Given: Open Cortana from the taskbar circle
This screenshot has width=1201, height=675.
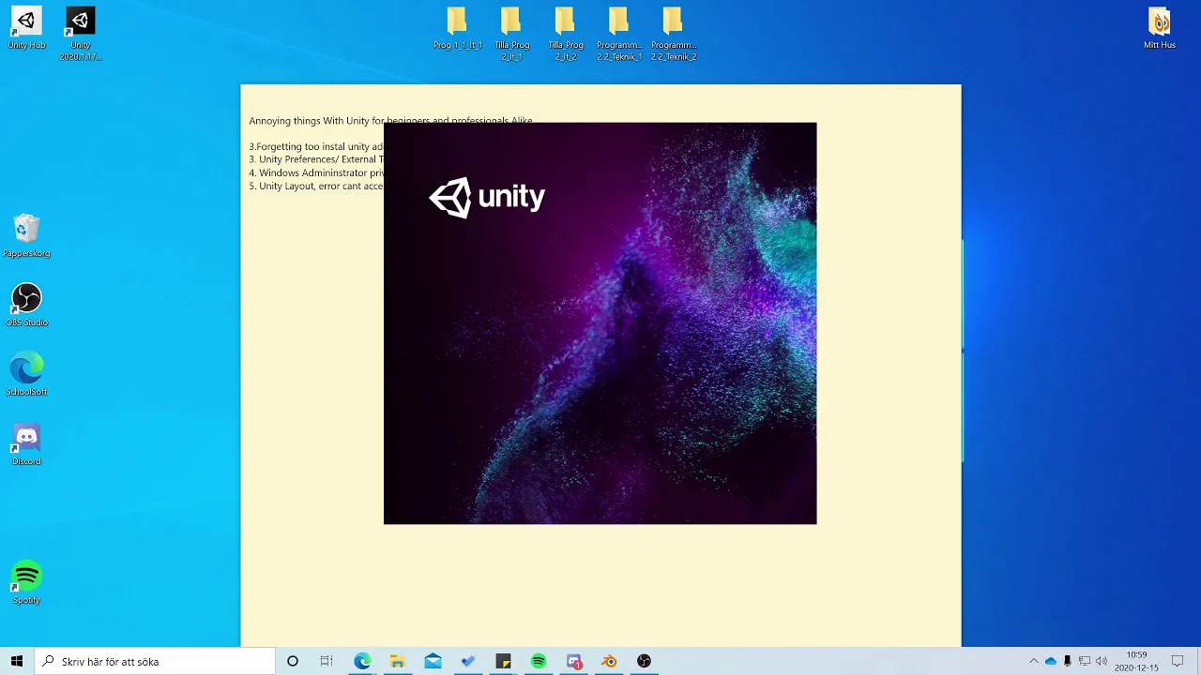Looking at the screenshot, I should click(x=293, y=661).
